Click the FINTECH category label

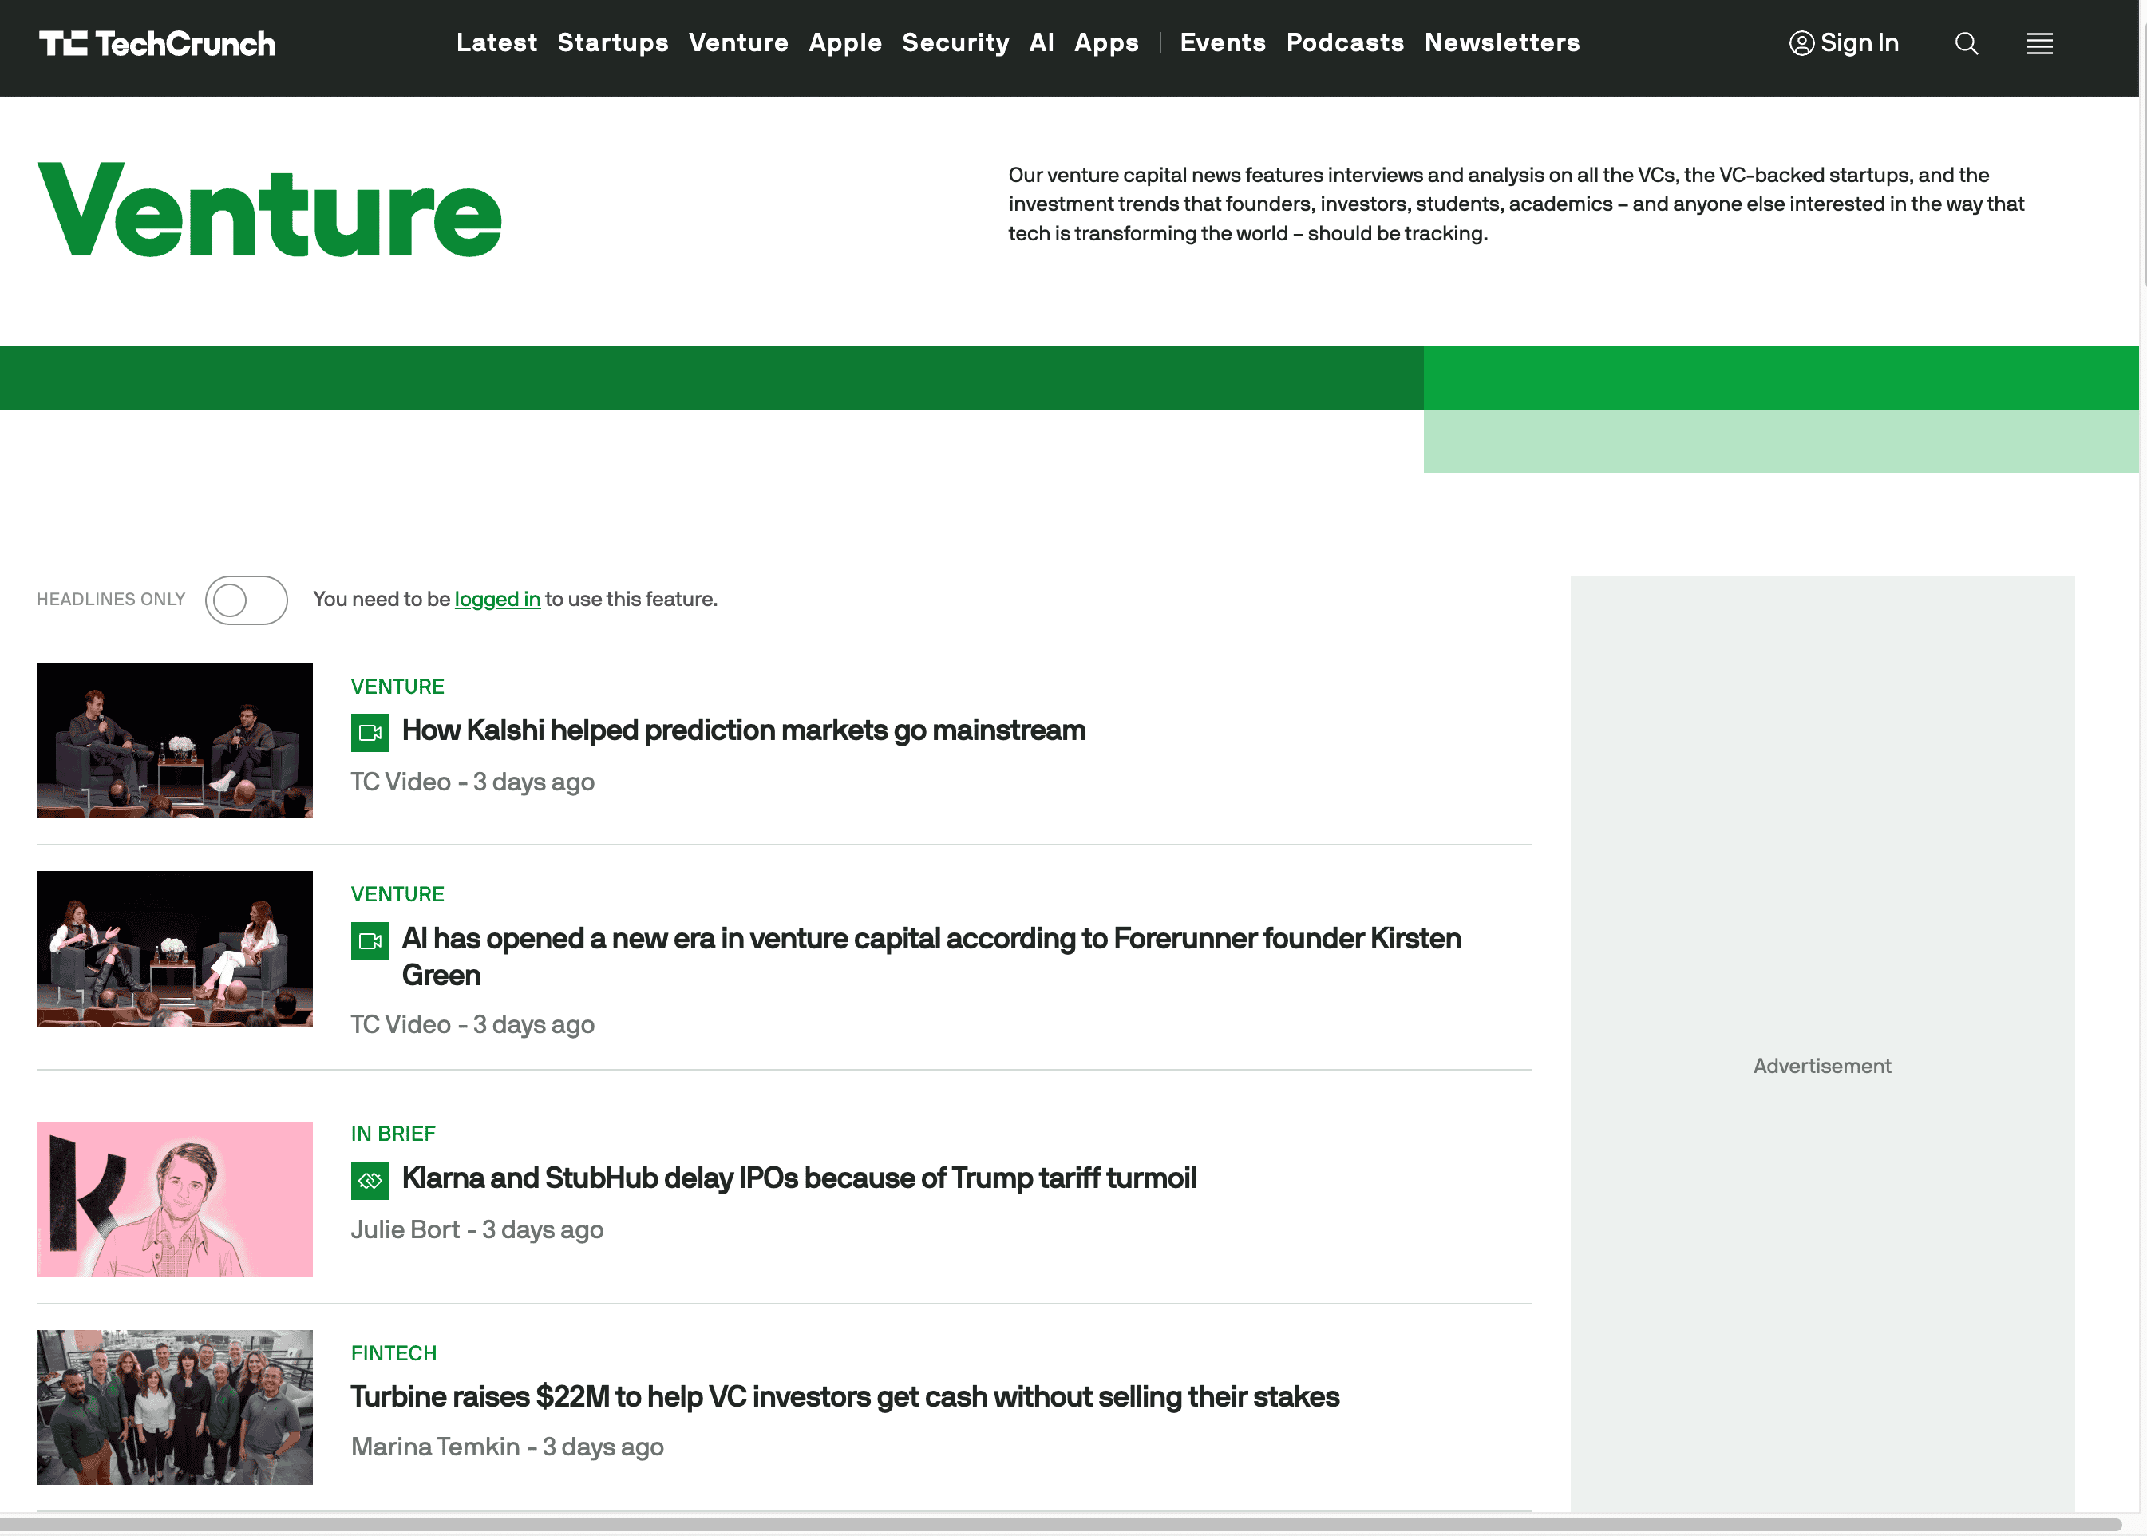[393, 1353]
